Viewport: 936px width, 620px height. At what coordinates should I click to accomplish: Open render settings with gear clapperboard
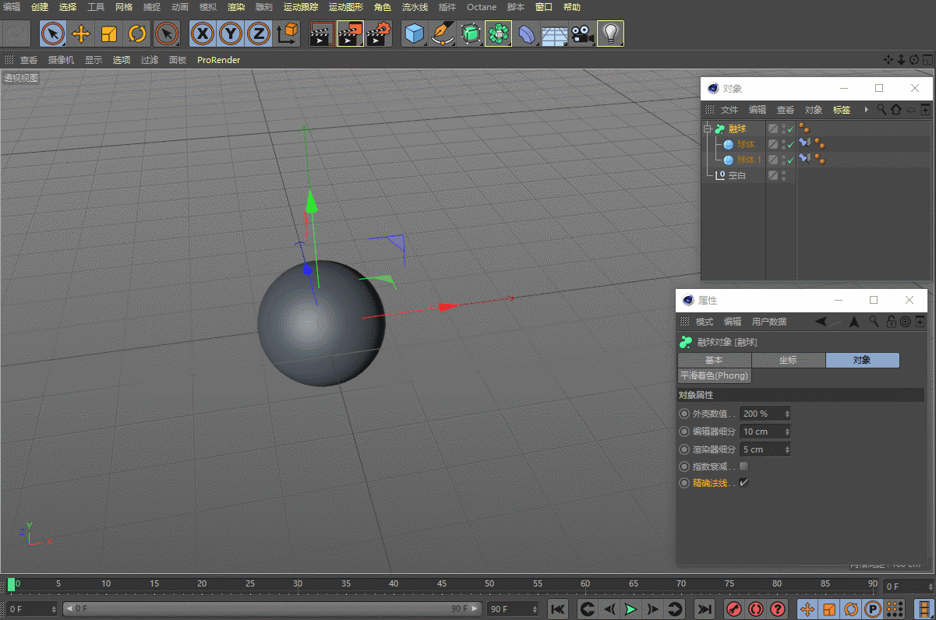[x=379, y=33]
